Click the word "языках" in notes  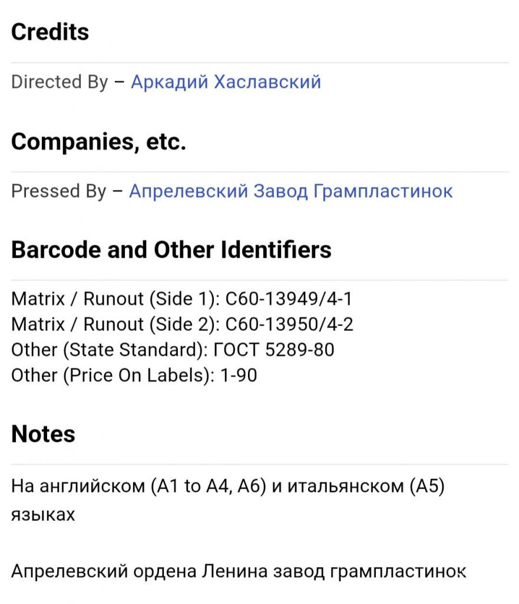click(43, 514)
